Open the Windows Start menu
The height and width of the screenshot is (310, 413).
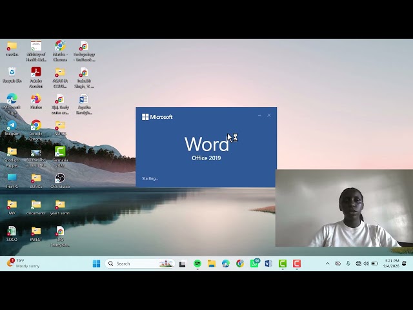coord(96,263)
